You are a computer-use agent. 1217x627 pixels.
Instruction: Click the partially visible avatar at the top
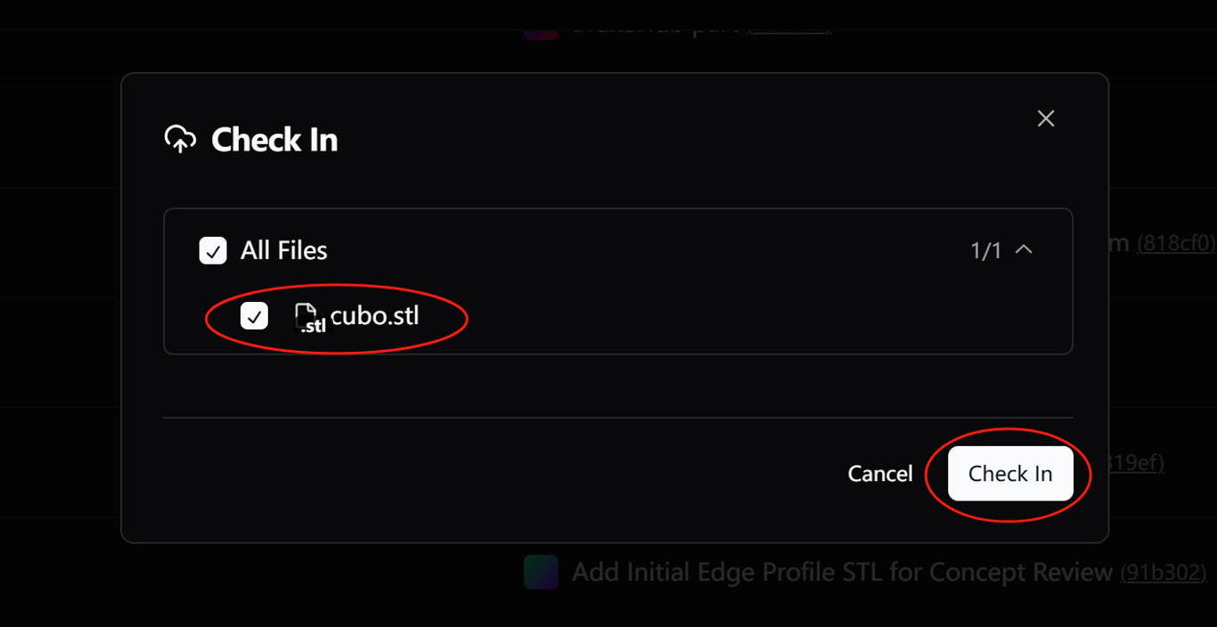point(541,31)
